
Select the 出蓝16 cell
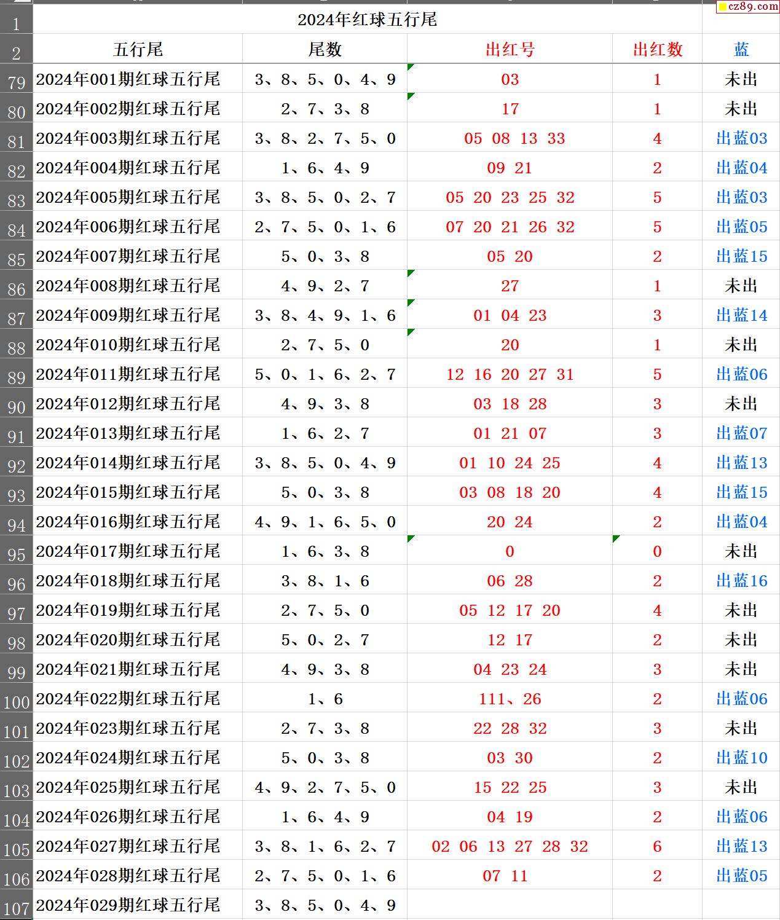(741, 581)
